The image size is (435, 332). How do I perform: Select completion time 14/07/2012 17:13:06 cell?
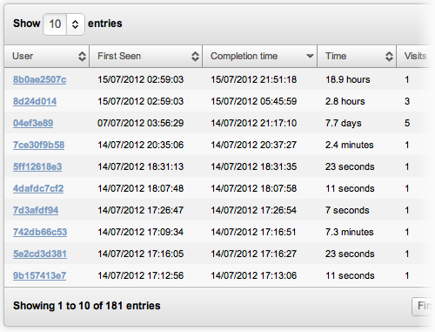[254, 275]
